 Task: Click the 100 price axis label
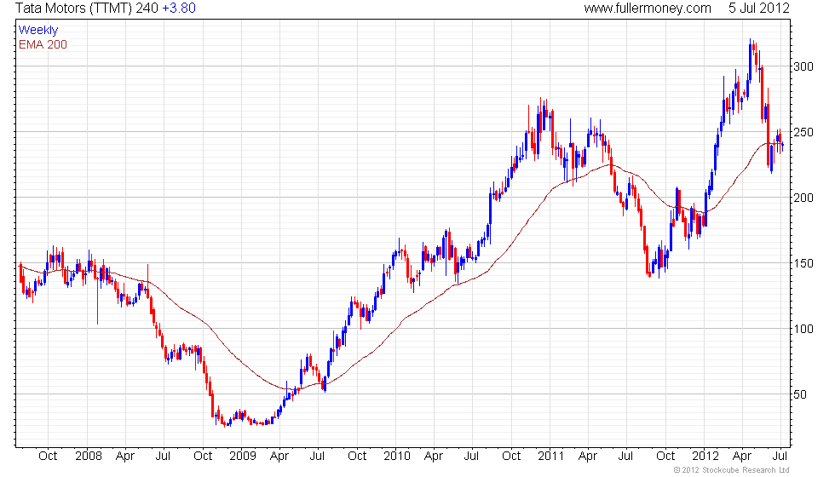[803, 329]
